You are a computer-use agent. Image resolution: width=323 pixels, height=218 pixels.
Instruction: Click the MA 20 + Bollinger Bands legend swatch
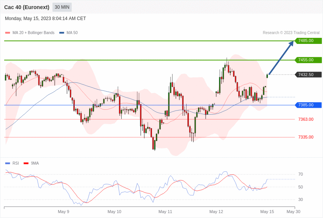coord(8,33)
